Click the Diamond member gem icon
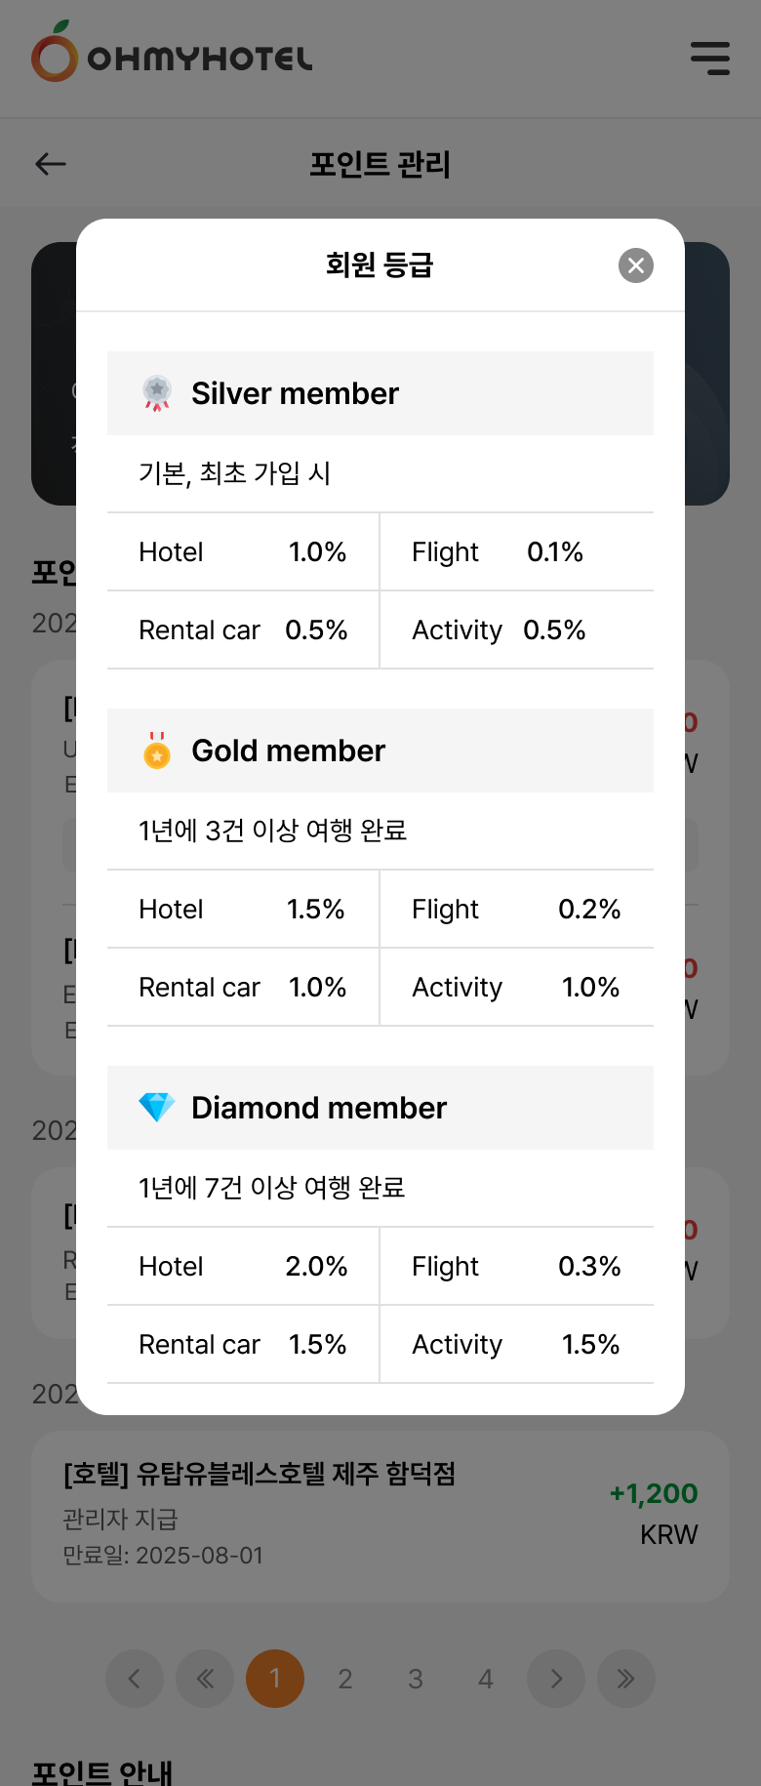Viewport: 761px width, 1786px height. click(x=157, y=1108)
